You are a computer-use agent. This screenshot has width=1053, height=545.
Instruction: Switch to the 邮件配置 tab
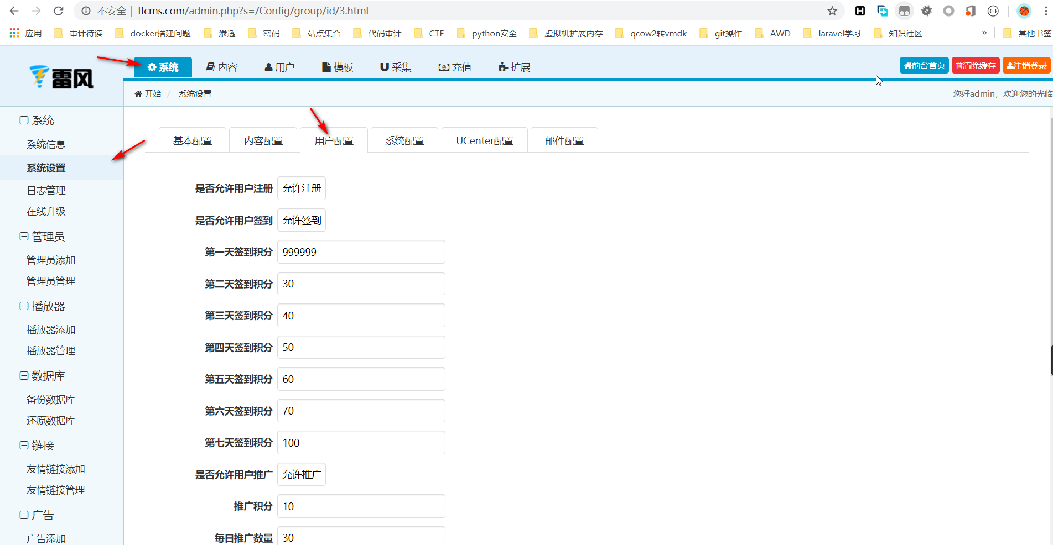[x=564, y=141]
